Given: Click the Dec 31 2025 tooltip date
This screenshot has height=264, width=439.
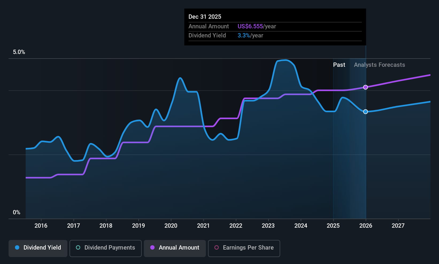Looking at the screenshot, I should coord(205,17).
